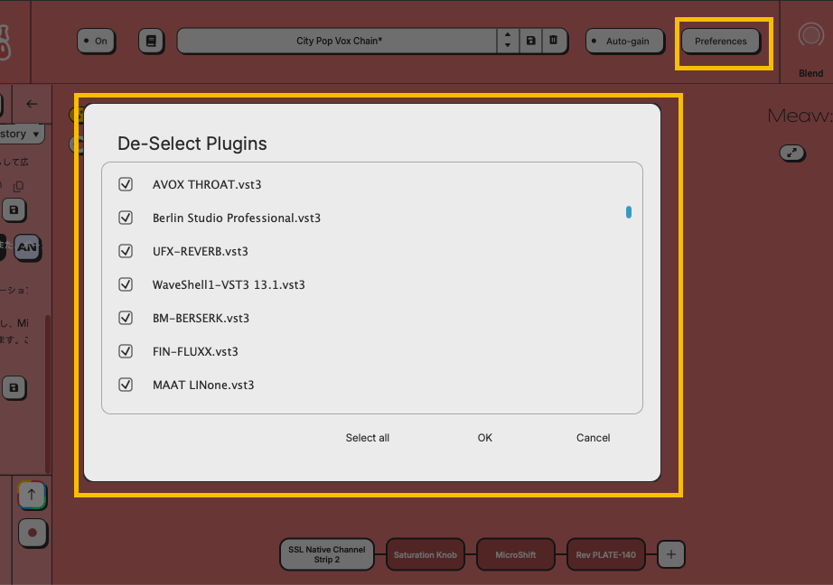
Task: Uncheck FIN-FLUXX.vst3 checkbox
Action: 126,351
